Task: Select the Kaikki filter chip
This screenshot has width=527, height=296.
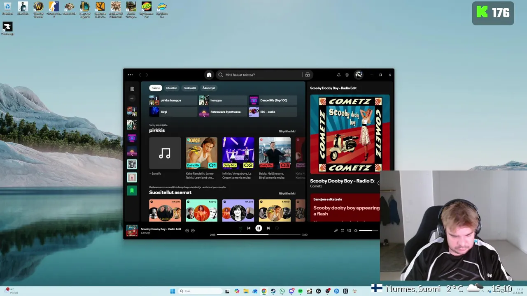Action: pos(156,88)
